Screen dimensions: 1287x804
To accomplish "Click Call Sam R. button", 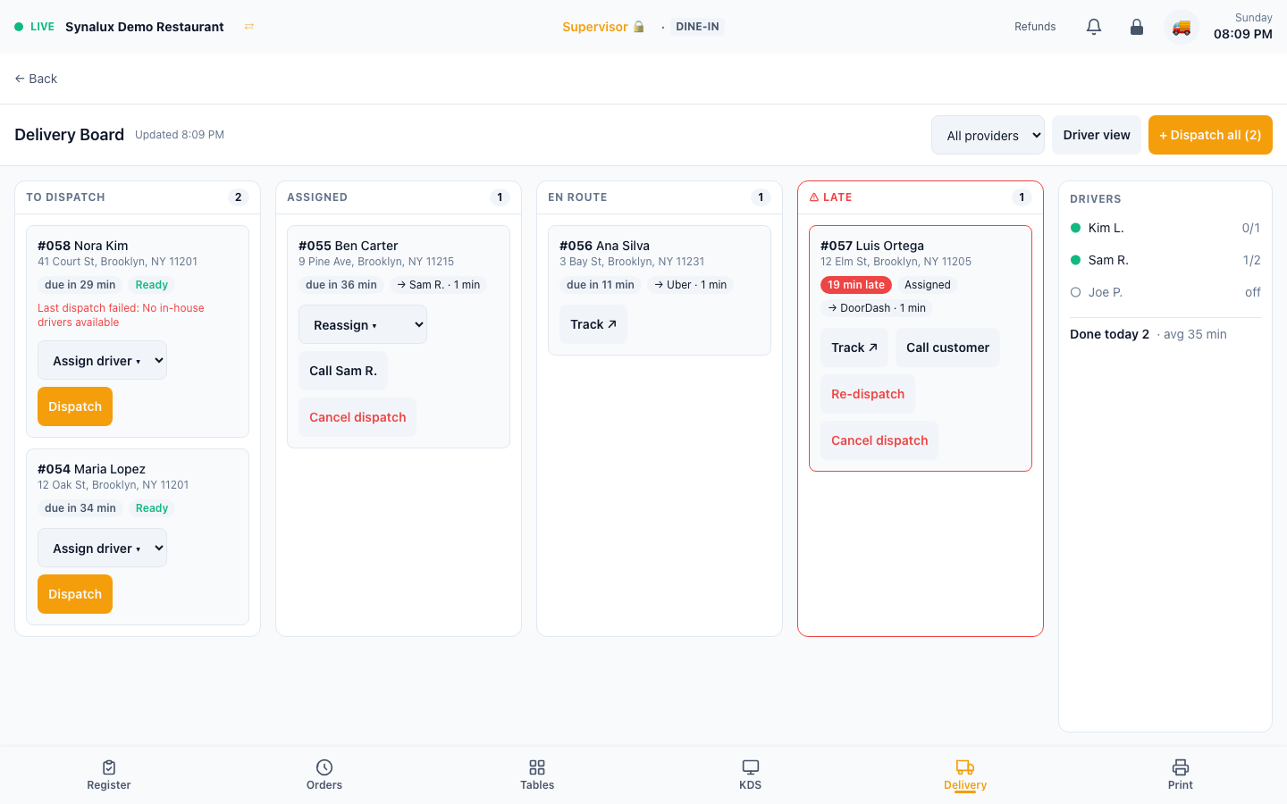I will click(343, 371).
